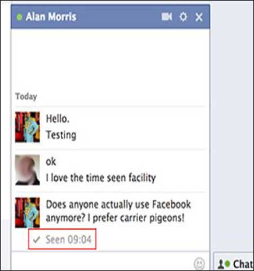
Task: Click the green dot in the Chat tab
Action: [x=227, y=264]
